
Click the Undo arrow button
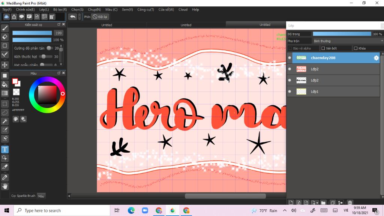pyautogui.click(x=72, y=16)
